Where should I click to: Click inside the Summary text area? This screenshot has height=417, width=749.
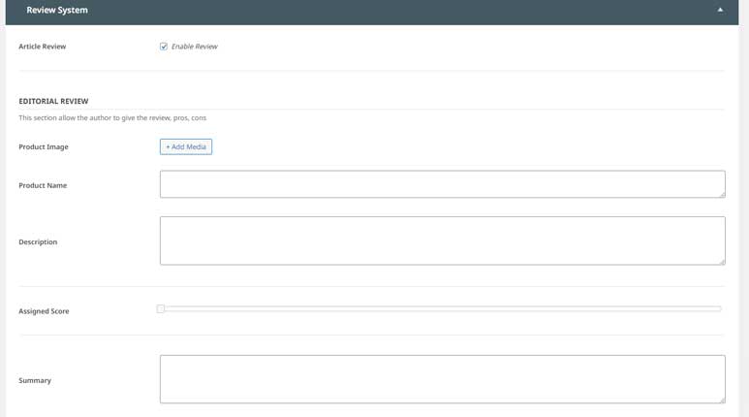click(x=442, y=379)
